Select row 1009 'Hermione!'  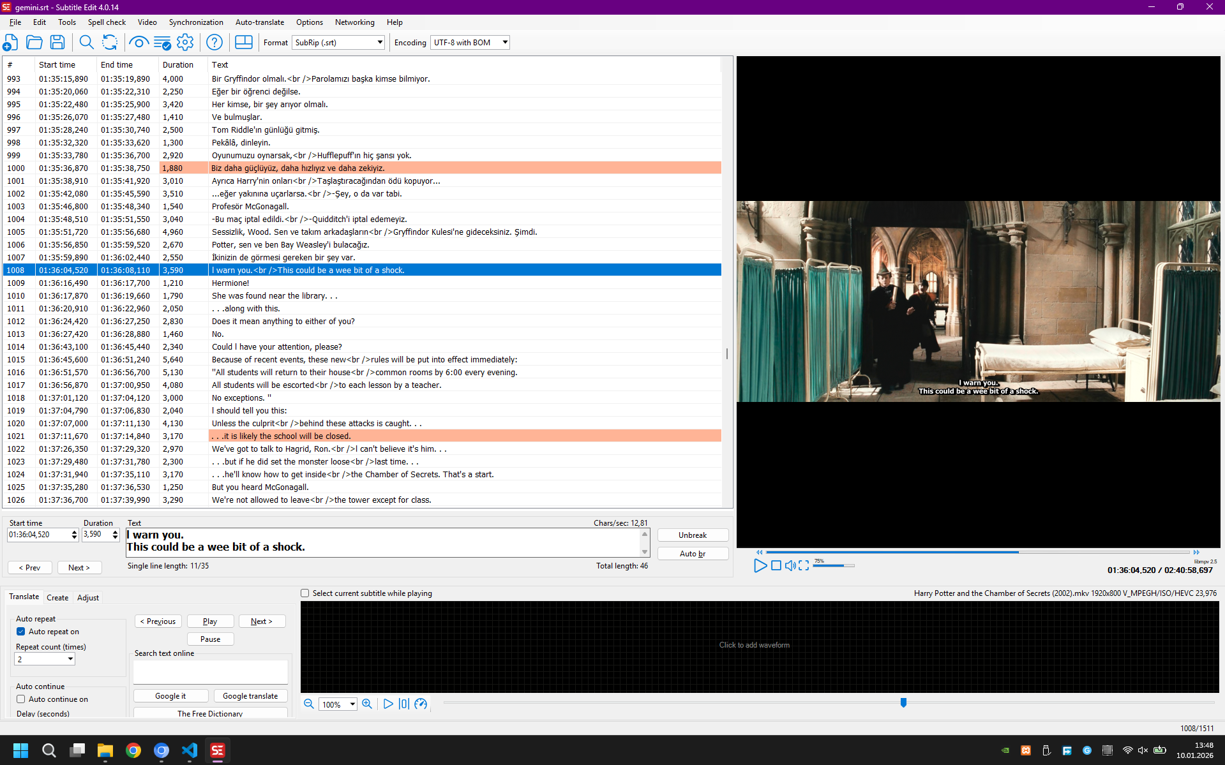[362, 283]
